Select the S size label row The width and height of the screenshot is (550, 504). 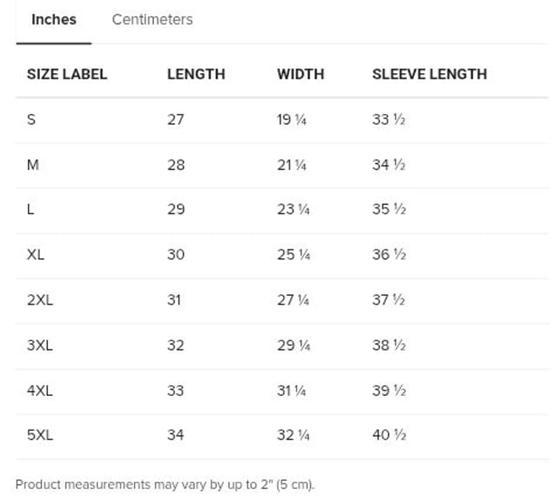[32, 120]
